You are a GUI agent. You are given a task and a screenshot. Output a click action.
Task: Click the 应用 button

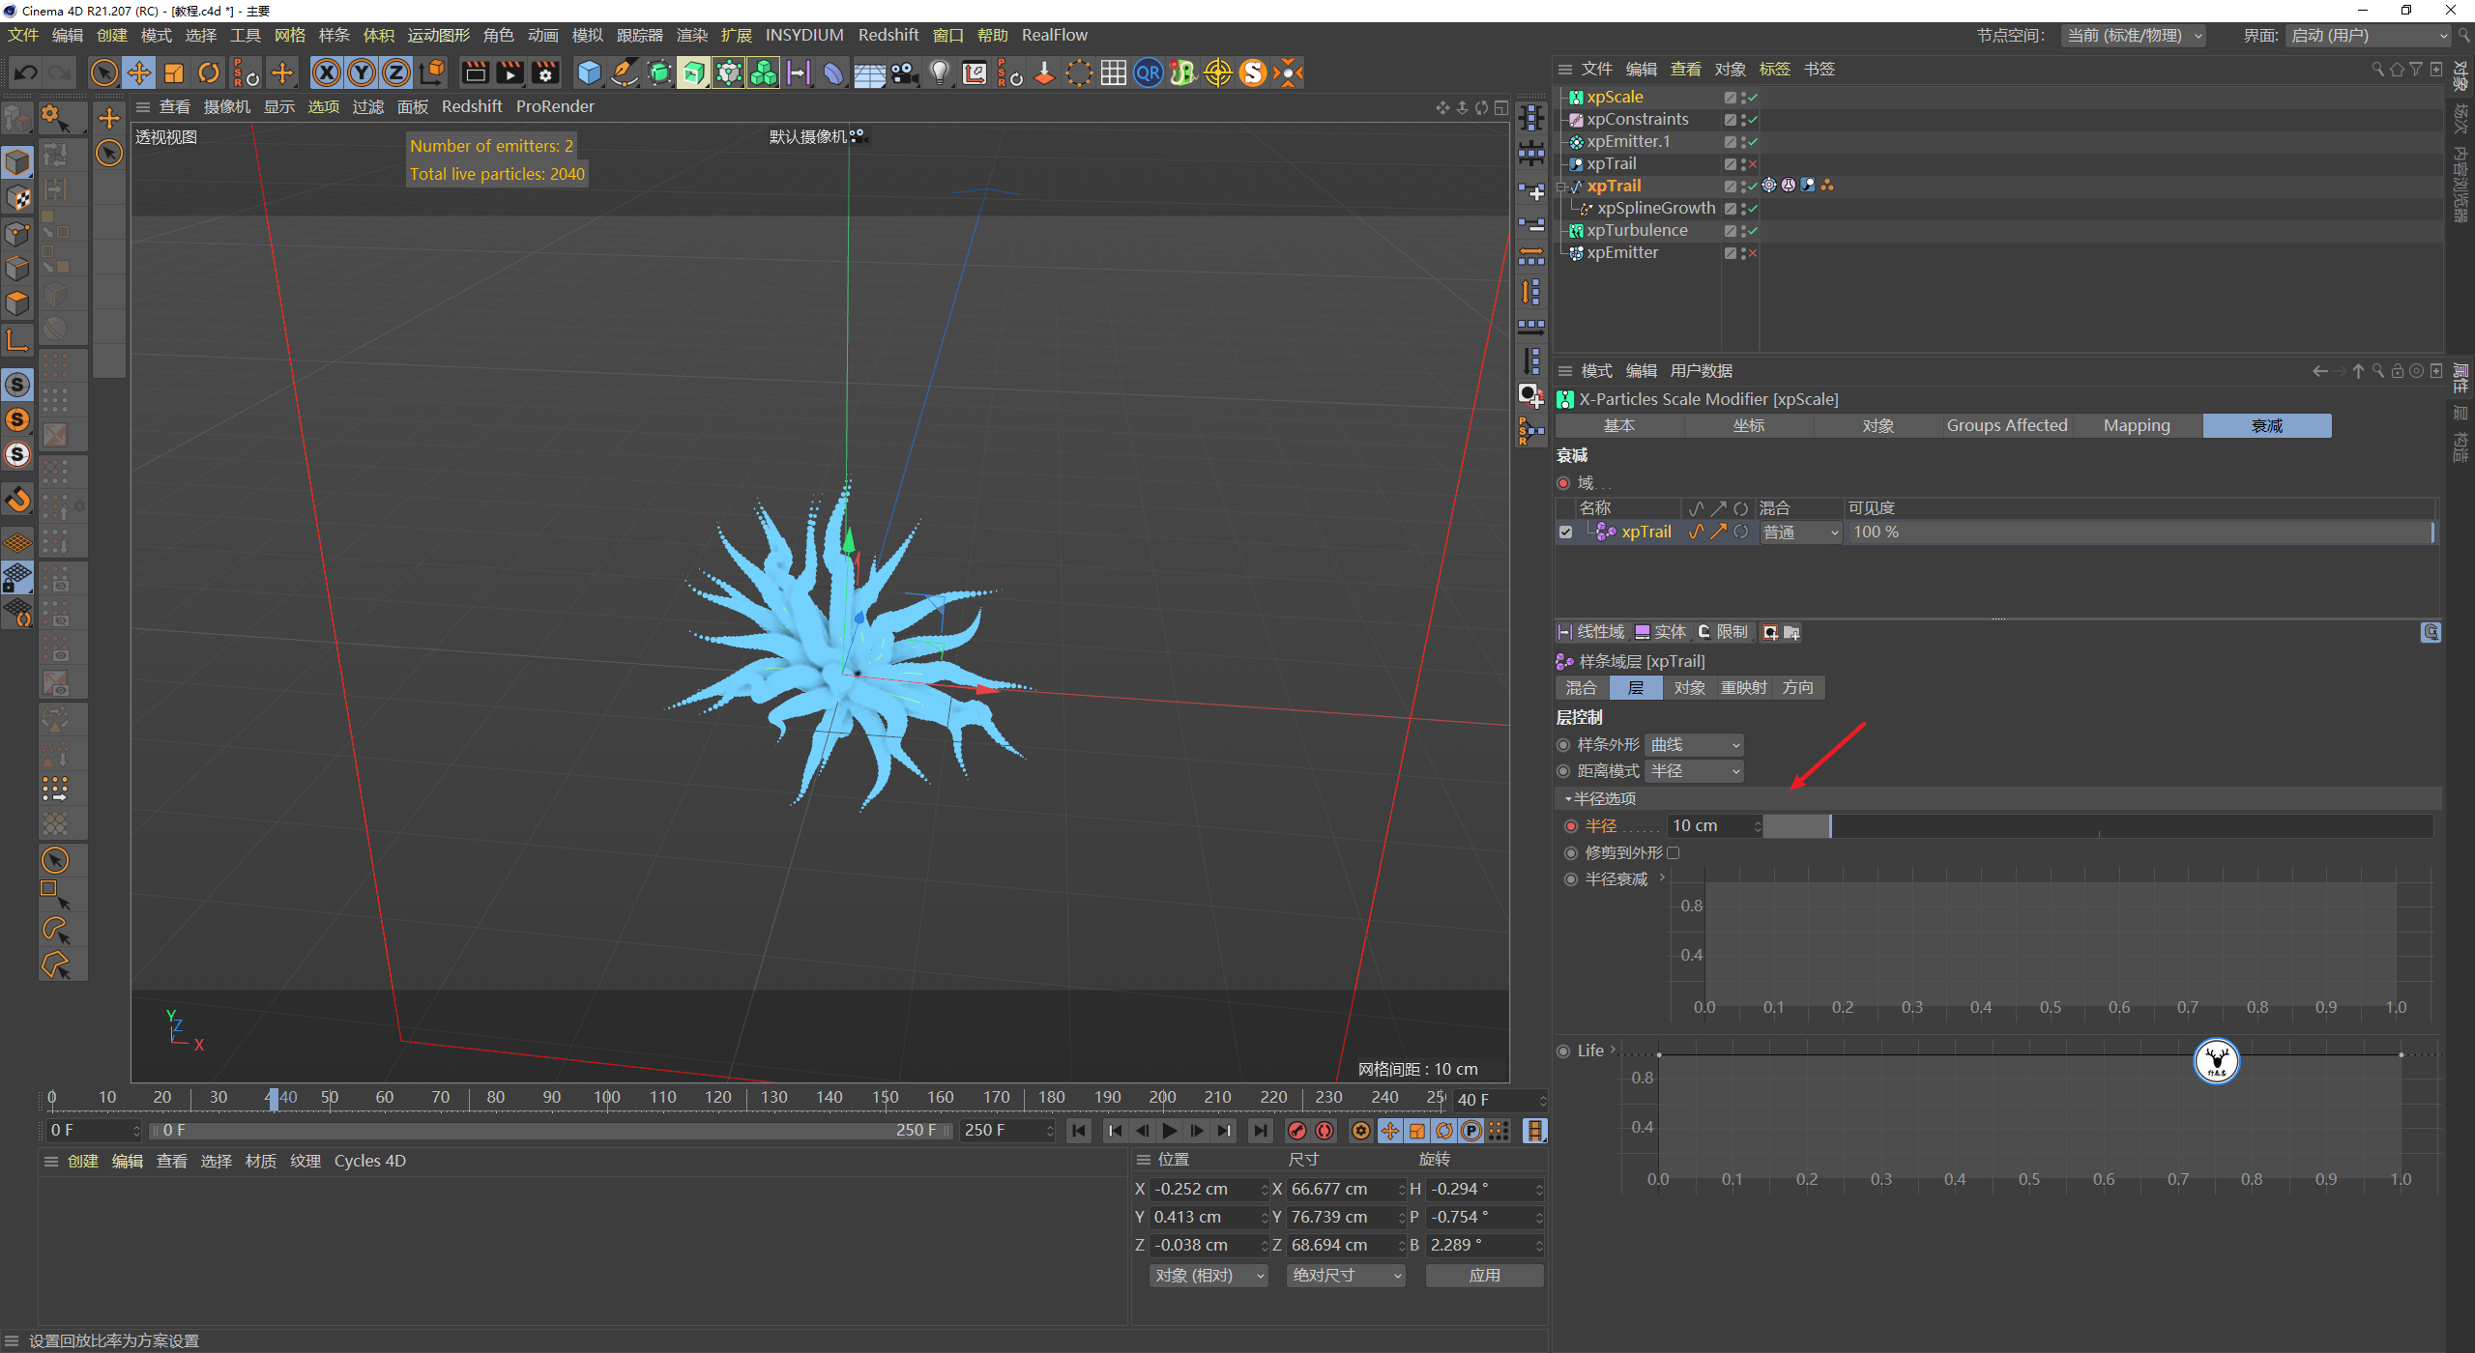(x=1484, y=1276)
